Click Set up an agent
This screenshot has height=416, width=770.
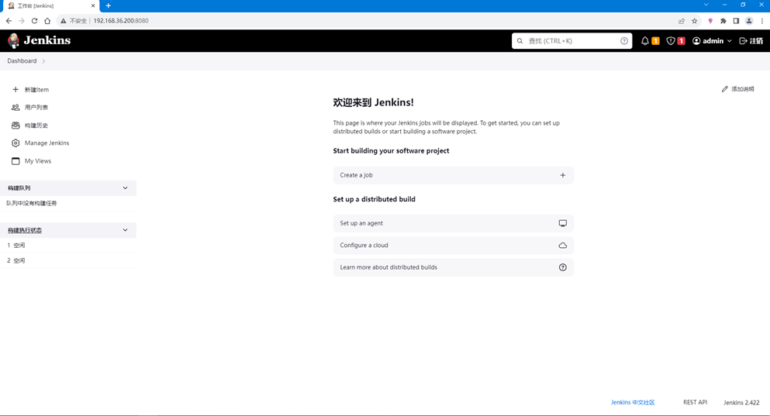pos(454,223)
